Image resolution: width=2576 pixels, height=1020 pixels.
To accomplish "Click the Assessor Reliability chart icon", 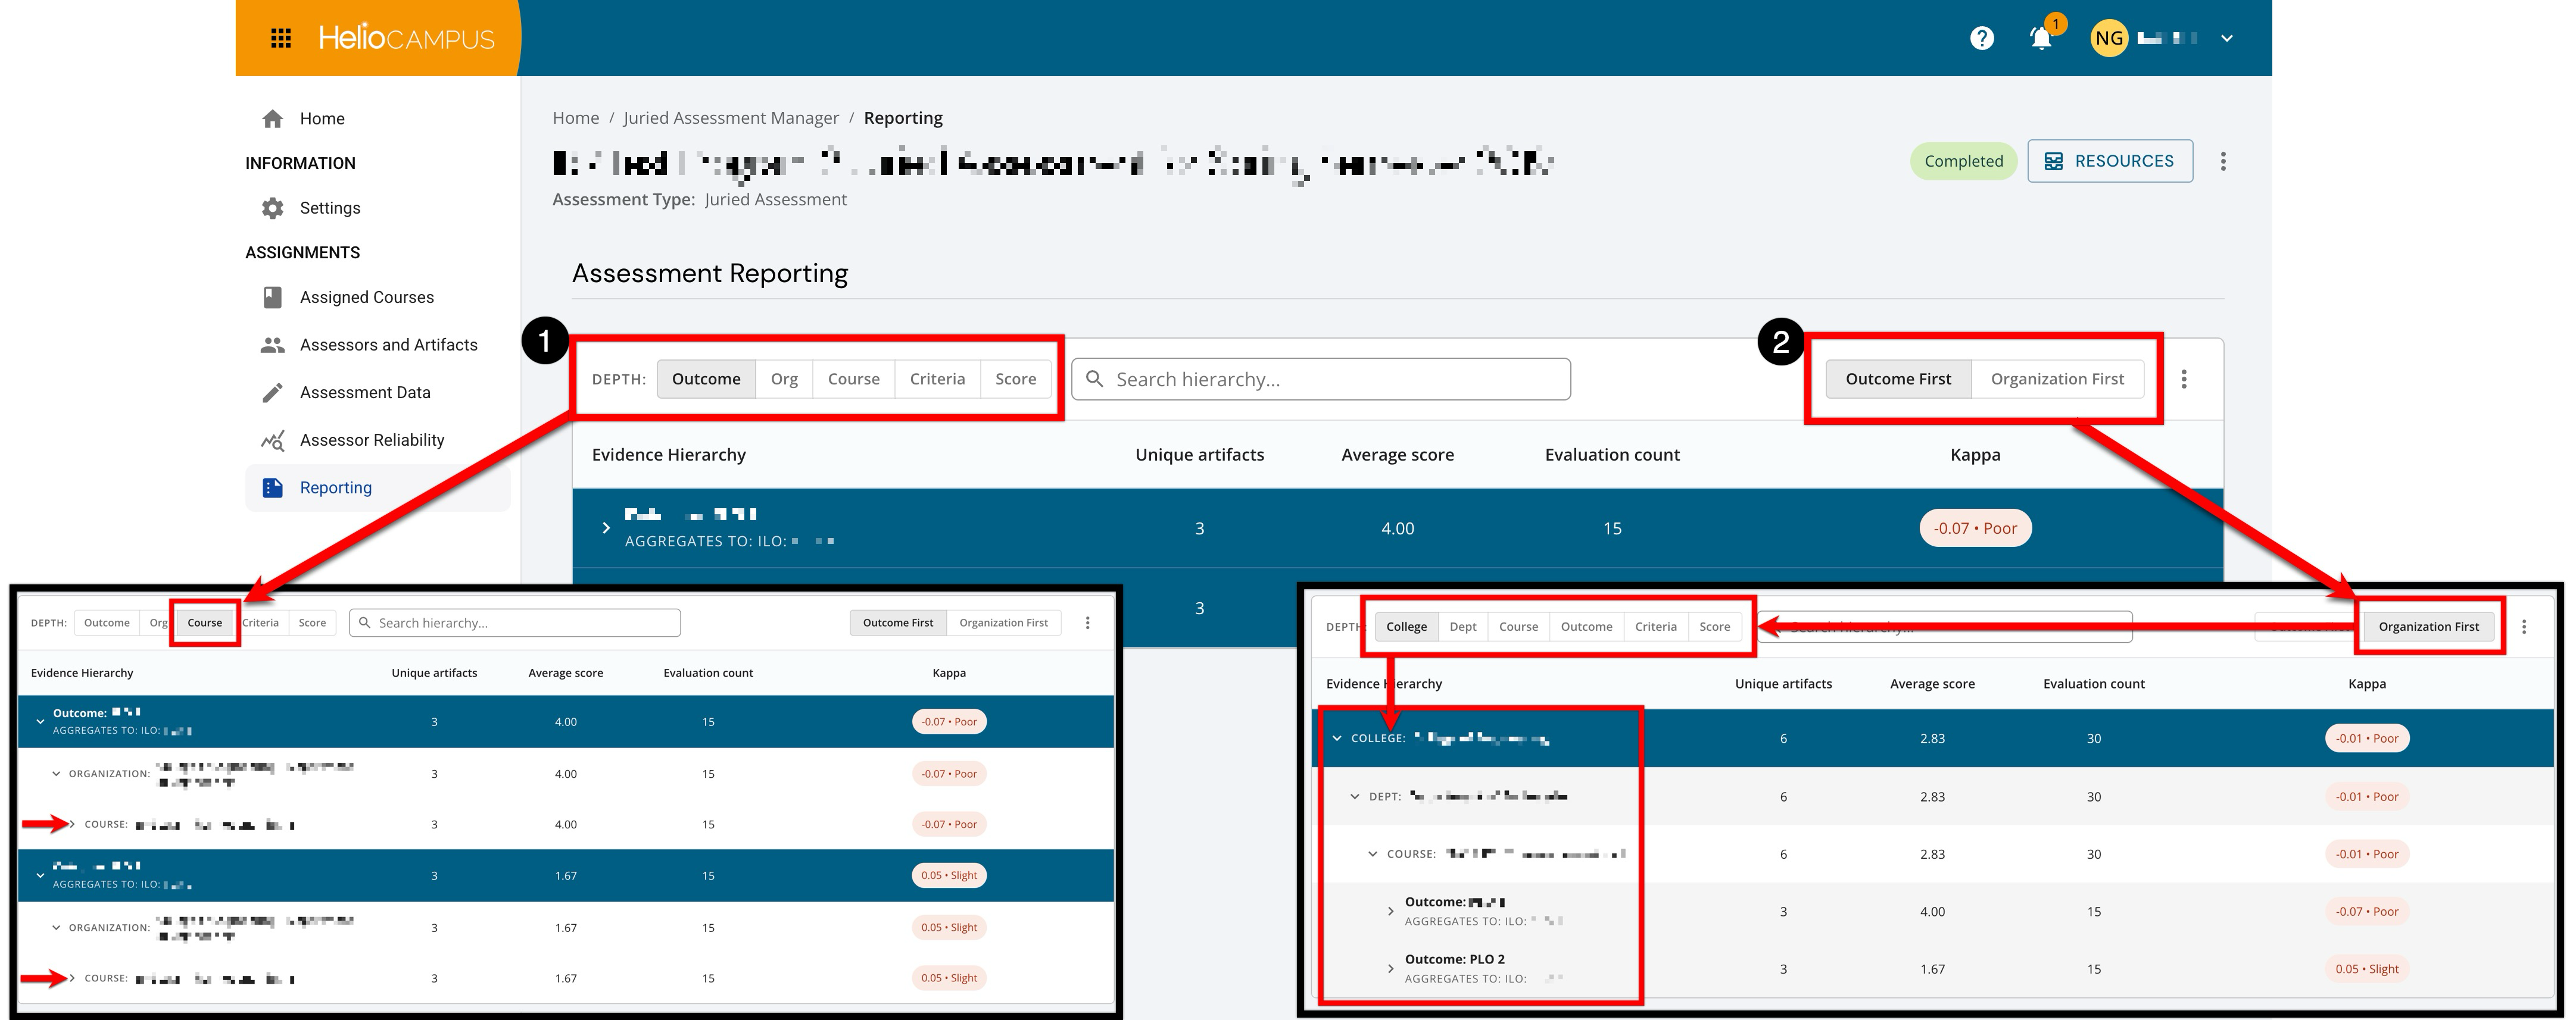I will 272,440.
